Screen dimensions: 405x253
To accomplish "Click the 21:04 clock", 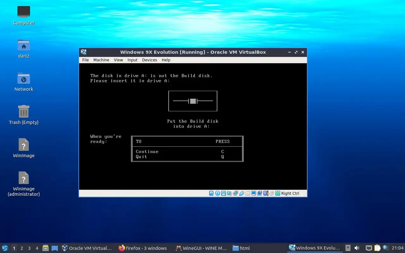I will [x=397, y=248].
